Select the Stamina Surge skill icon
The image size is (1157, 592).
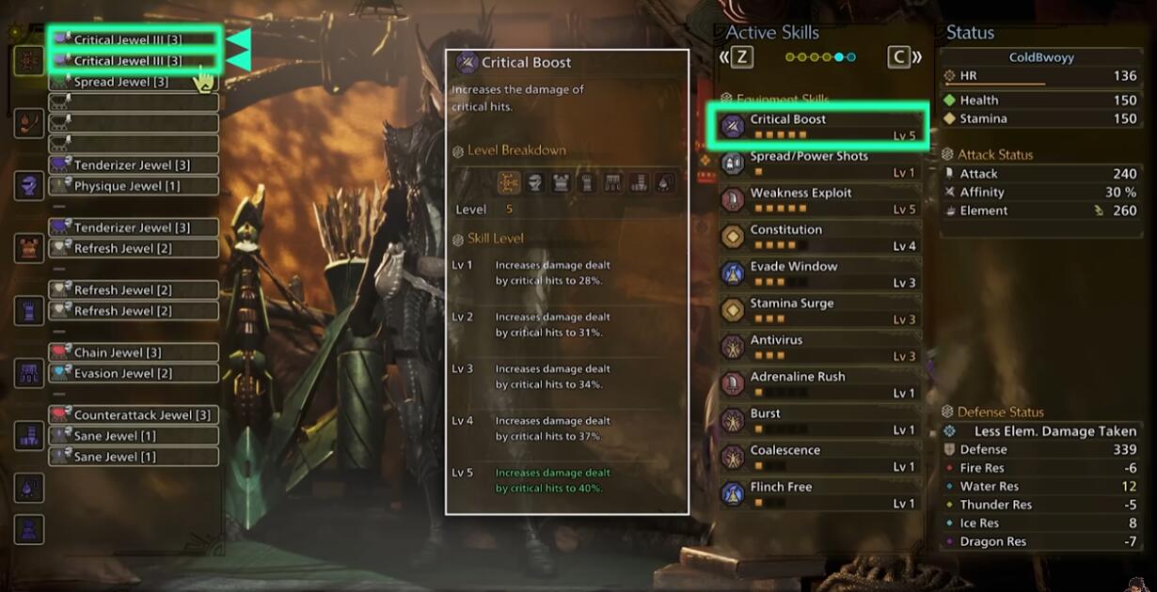(733, 310)
